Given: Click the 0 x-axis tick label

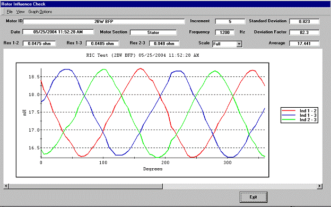Looking at the screenshot, I should tap(41, 162).
